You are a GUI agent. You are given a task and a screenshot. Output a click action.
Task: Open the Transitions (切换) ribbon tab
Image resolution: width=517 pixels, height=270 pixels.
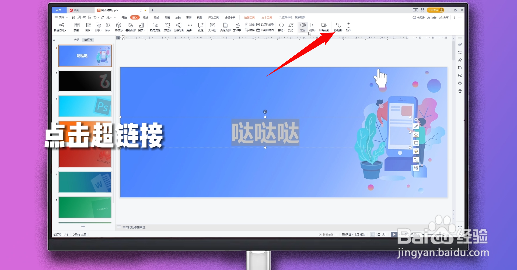[156, 17]
